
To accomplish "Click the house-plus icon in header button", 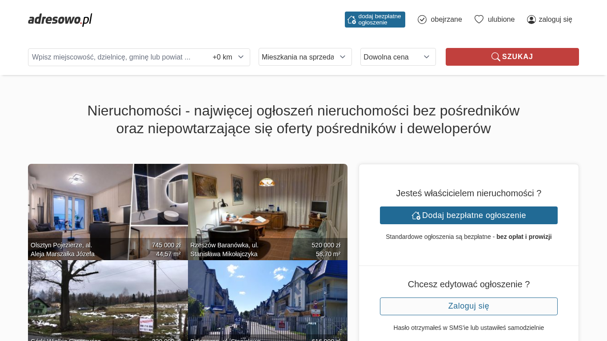I will coord(351,20).
